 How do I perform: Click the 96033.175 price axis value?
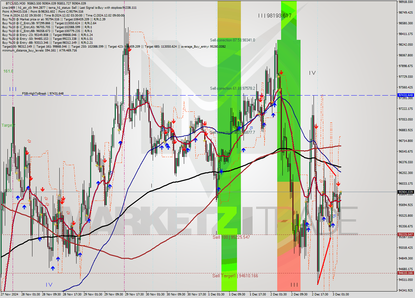[406, 183]
